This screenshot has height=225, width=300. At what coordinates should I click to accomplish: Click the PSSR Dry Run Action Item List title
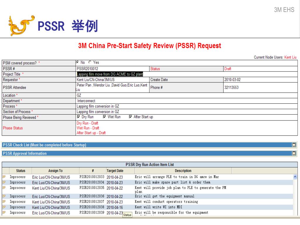[150, 165]
